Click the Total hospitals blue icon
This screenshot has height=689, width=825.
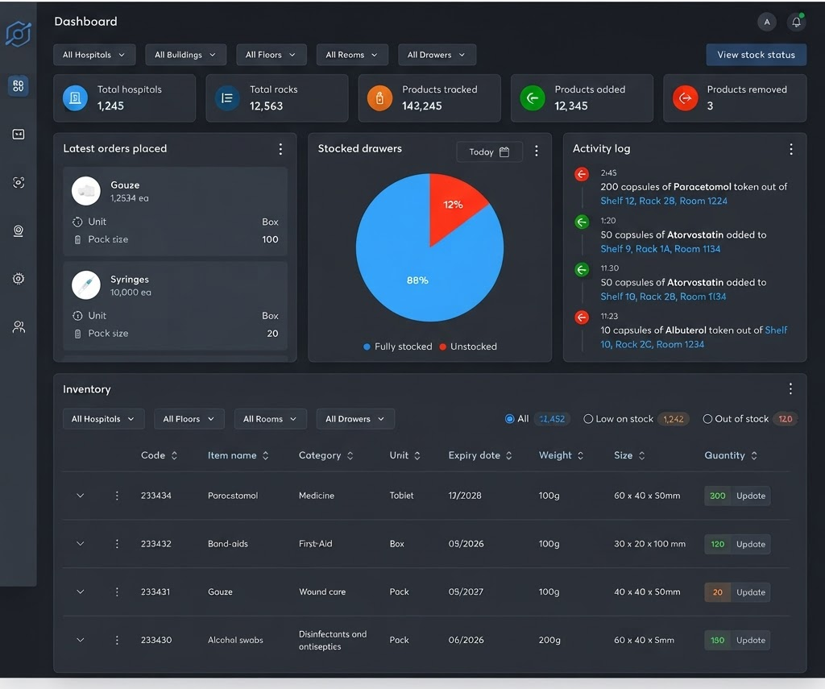pyautogui.click(x=75, y=98)
